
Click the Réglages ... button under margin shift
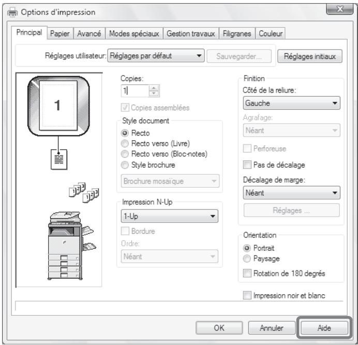292,211
